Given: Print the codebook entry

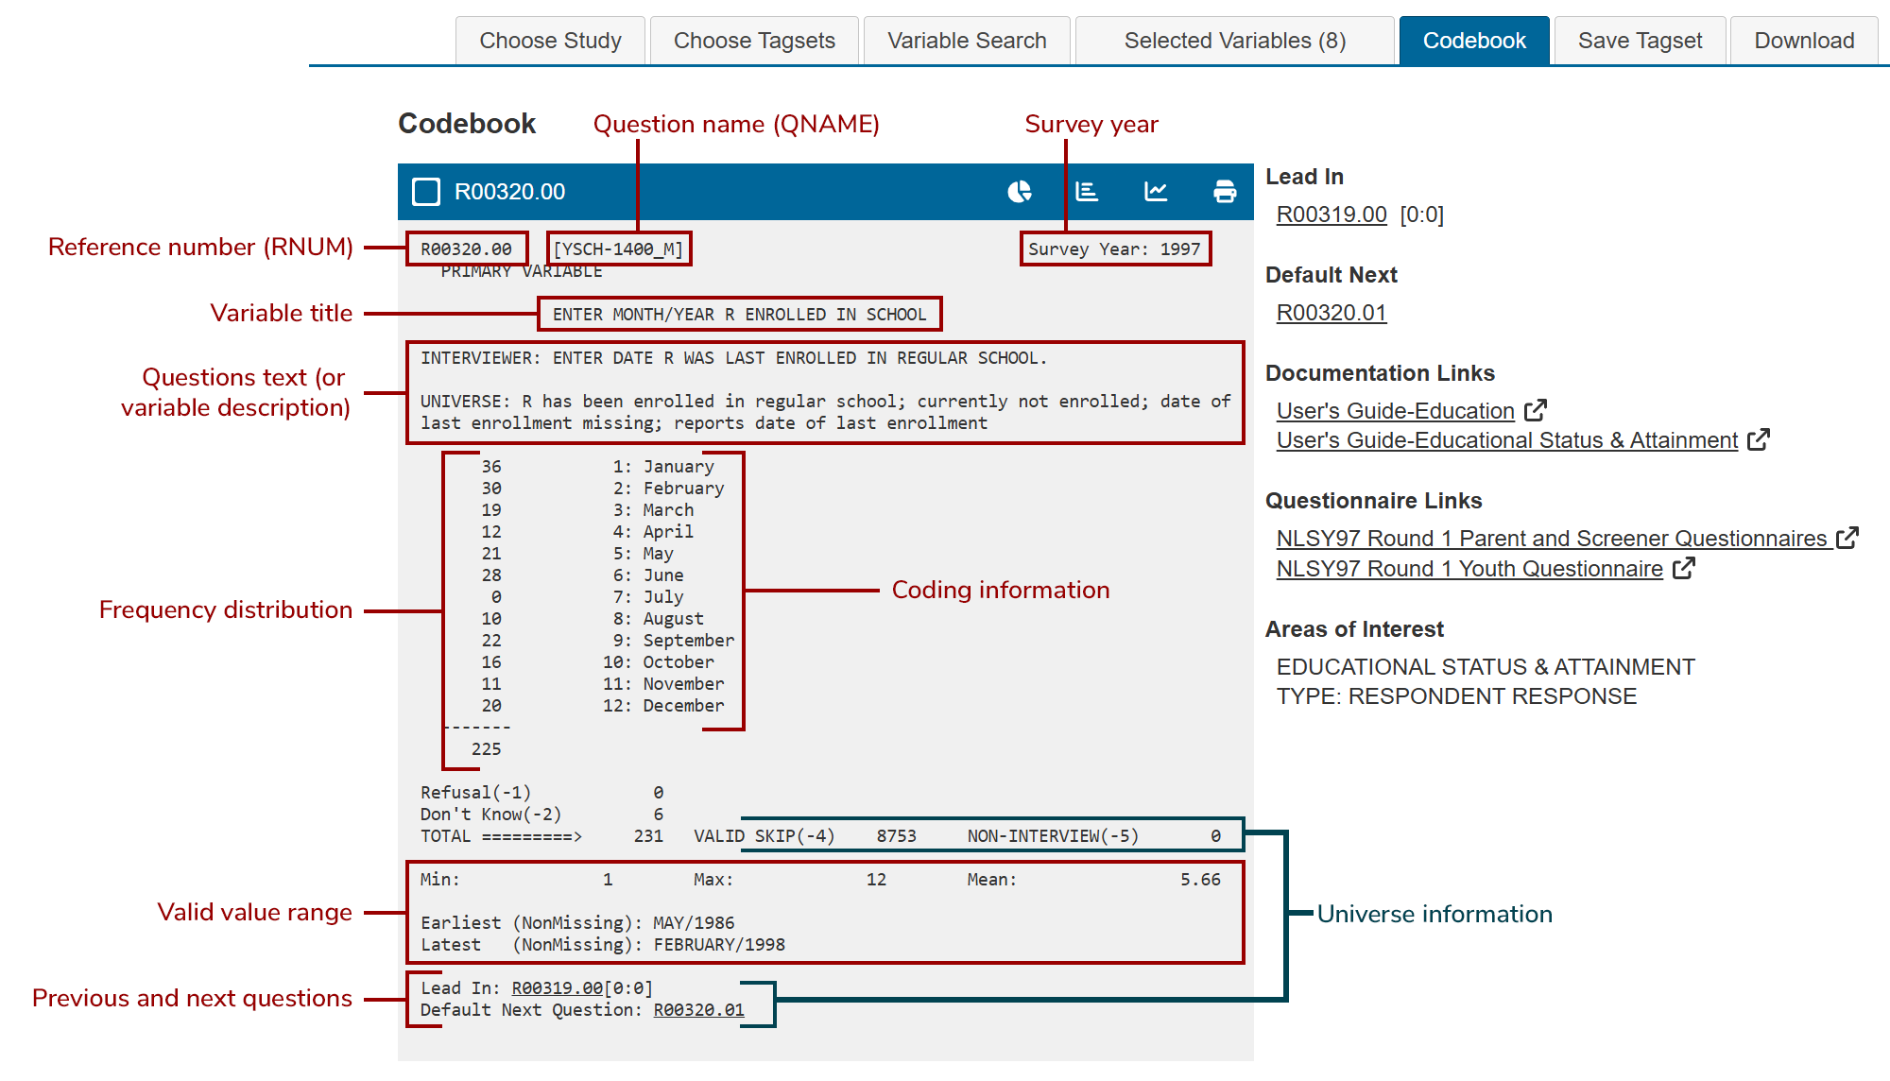Looking at the screenshot, I should [x=1225, y=192].
